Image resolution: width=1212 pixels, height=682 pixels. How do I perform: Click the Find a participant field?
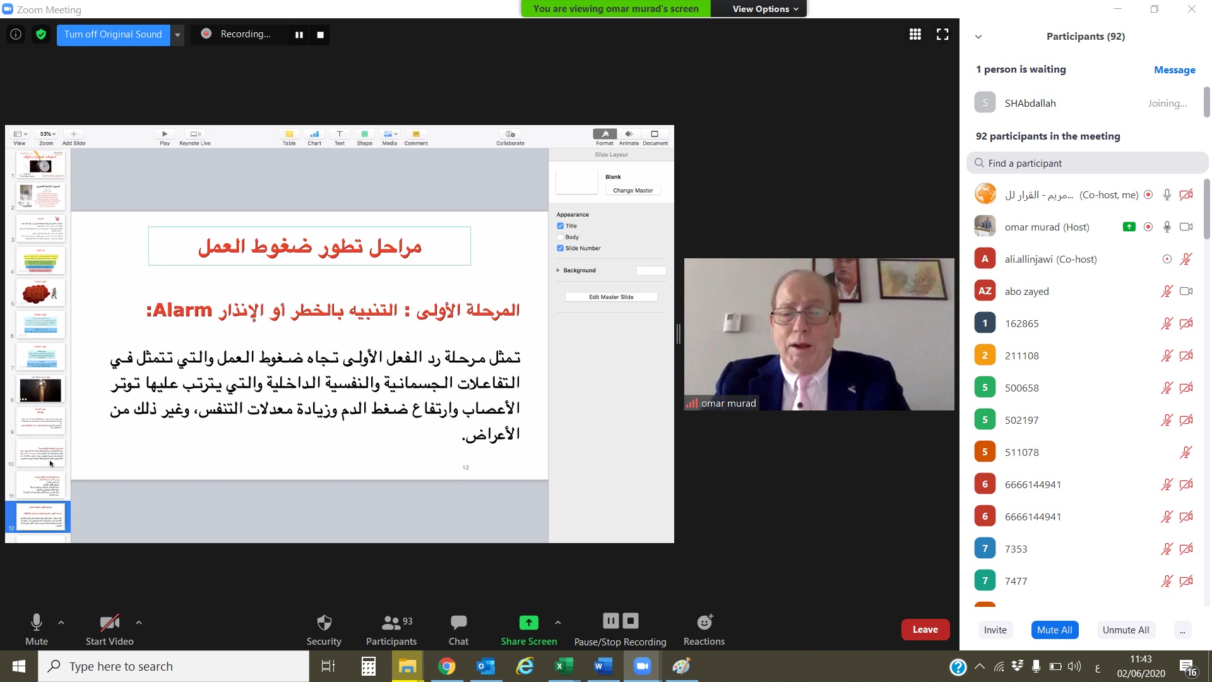[x=1087, y=163]
